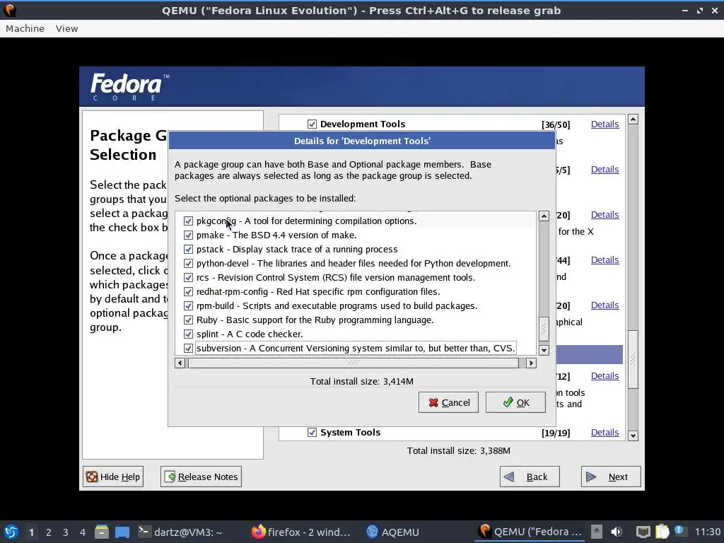Open Details link beside the 5/5 group

point(605,170)
